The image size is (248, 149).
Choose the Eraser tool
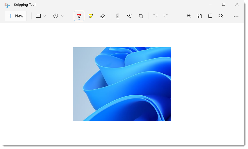[x=102, y=16]
